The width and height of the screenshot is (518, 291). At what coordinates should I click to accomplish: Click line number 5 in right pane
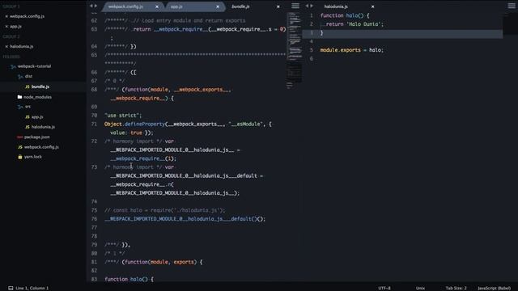[x=311, y=50]
